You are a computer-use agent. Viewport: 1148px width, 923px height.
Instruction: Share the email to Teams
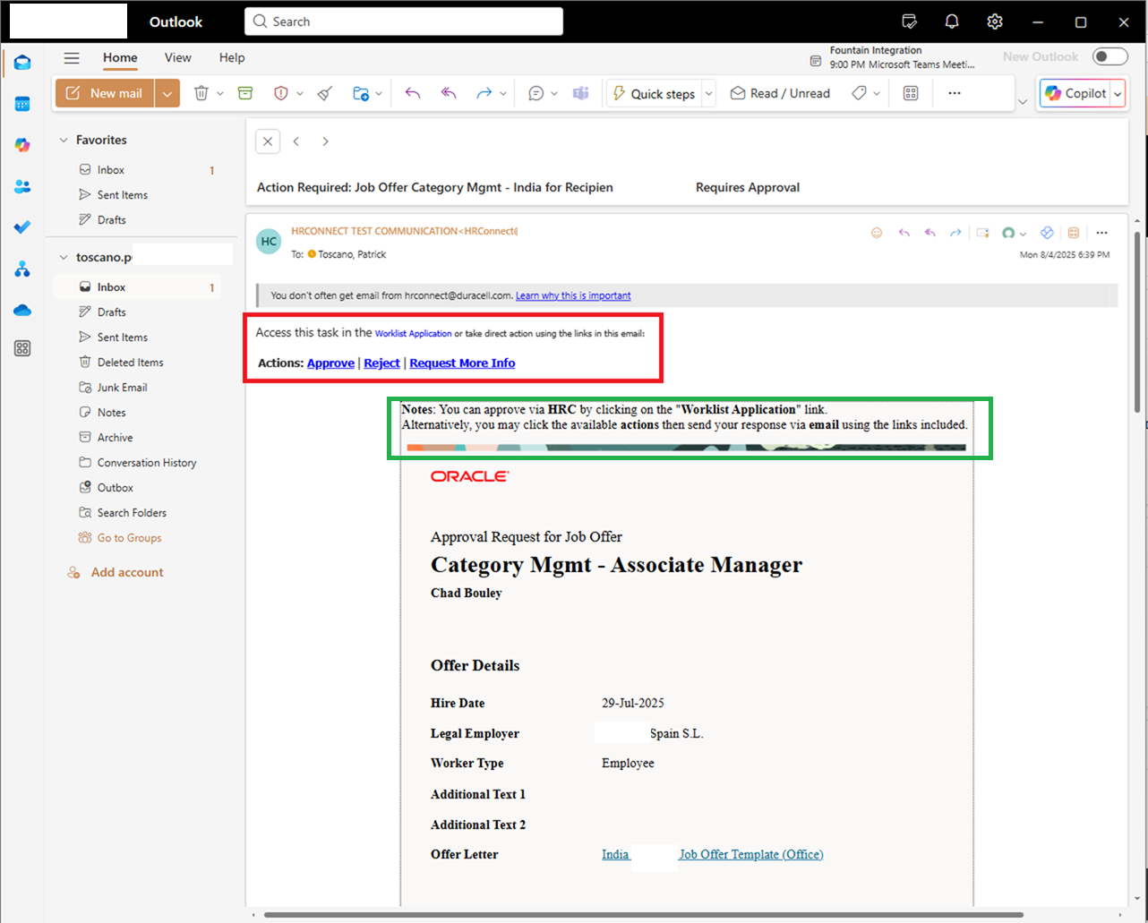pos(581,92)
